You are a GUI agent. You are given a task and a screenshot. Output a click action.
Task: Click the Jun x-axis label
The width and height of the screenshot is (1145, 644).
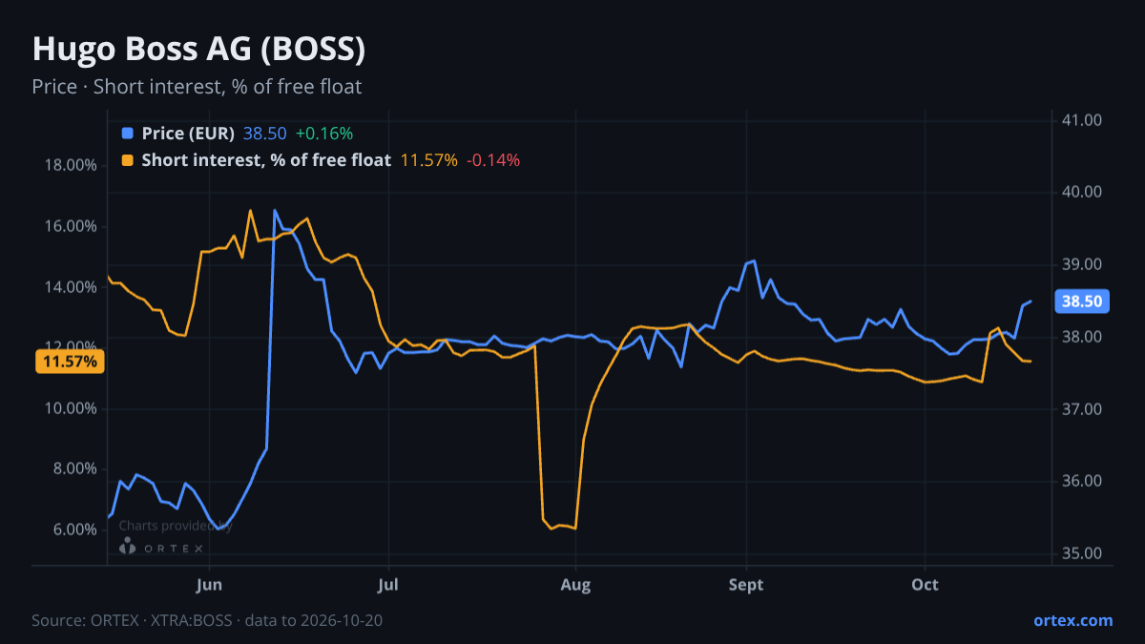(208, 585)
